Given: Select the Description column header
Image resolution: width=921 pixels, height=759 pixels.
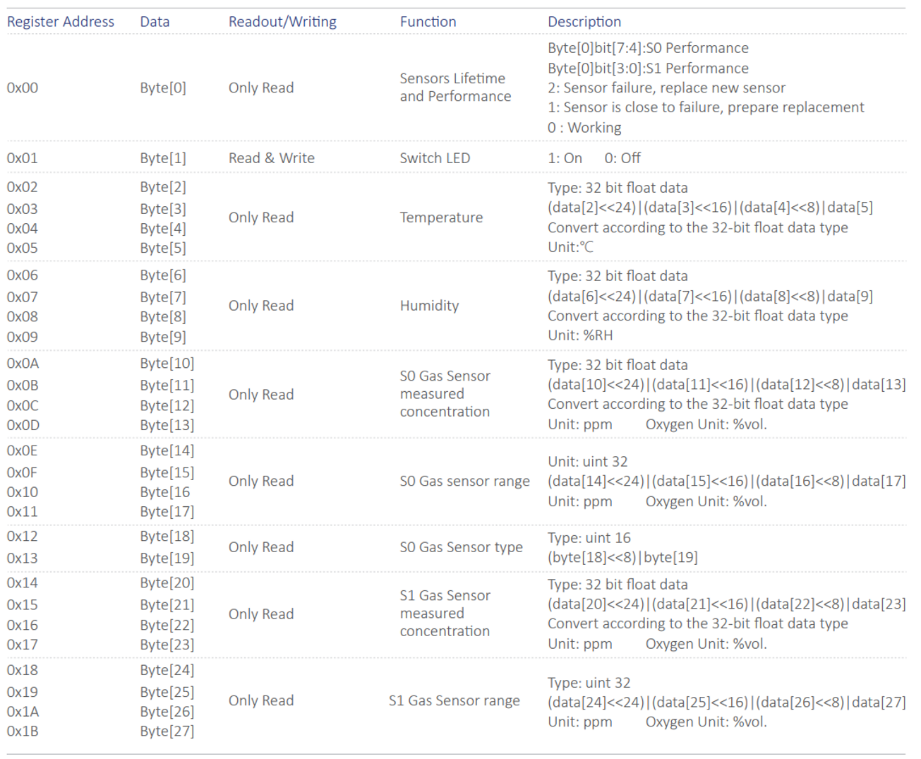Looking at the screenshot, I should 584,22.
